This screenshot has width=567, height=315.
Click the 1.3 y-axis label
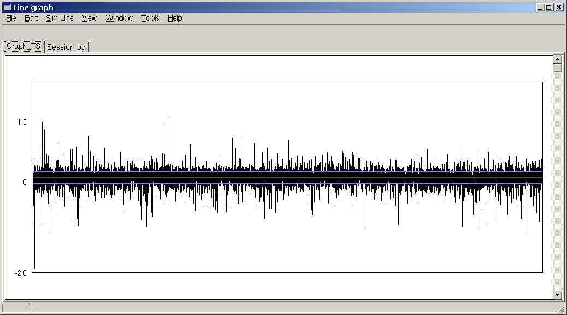point(22,122)
